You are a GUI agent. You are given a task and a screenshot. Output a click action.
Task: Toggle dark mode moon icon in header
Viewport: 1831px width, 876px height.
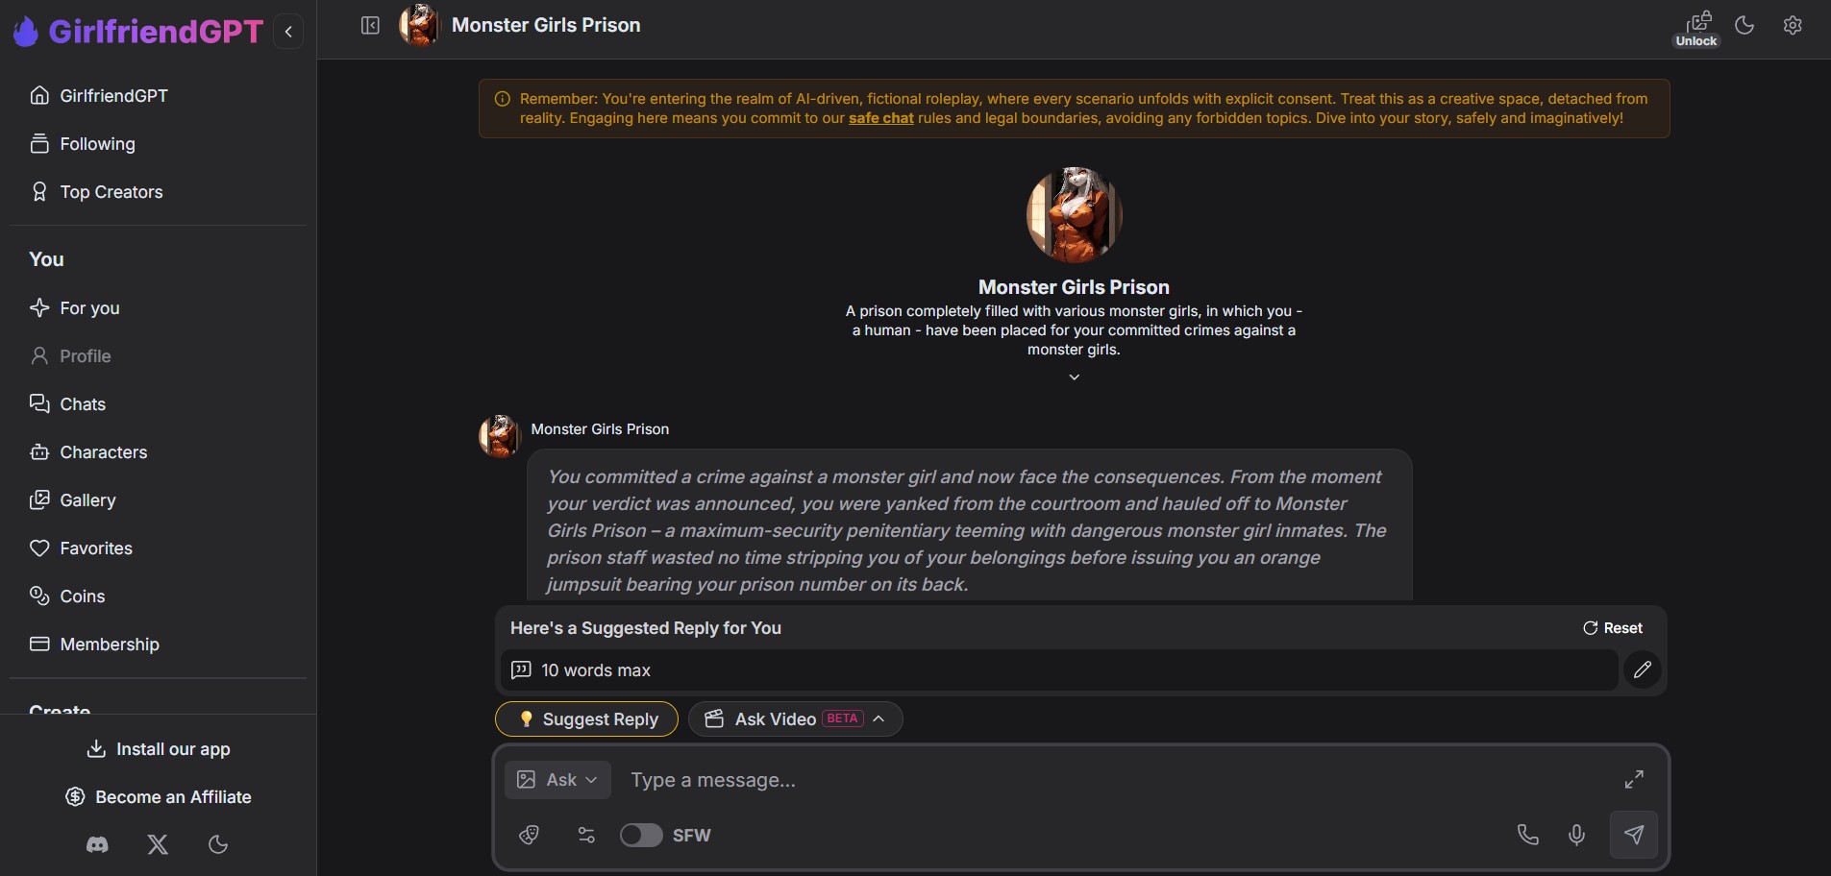click(1744, 26)
